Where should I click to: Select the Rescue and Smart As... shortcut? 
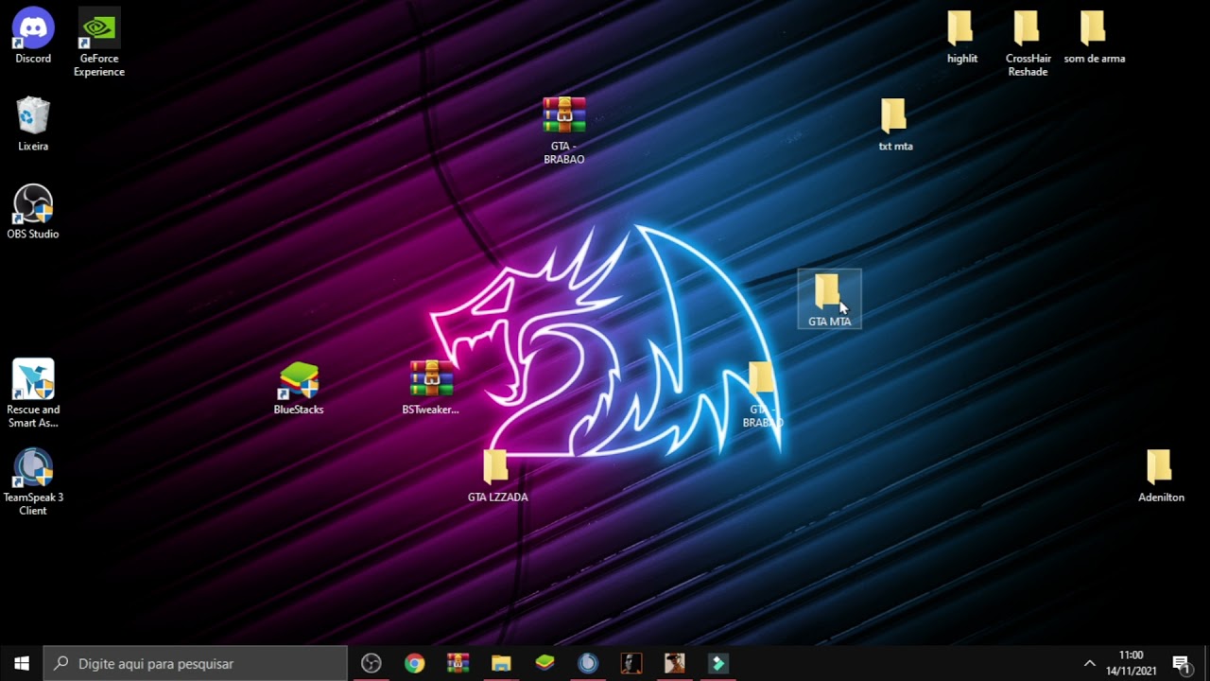coord(33,393)
